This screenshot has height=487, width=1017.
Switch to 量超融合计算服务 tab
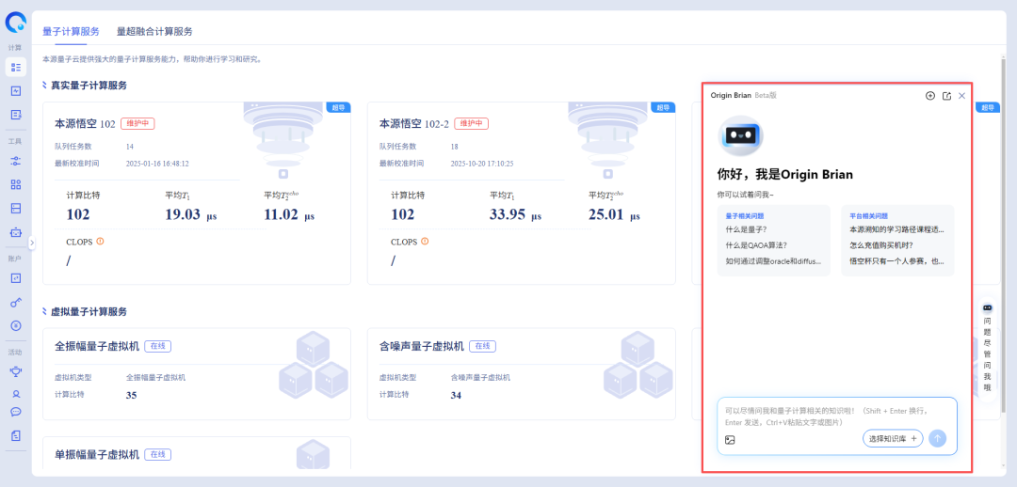[154, 31]
